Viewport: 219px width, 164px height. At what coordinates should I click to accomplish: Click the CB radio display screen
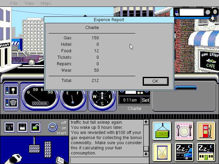(x=192, y=12)
